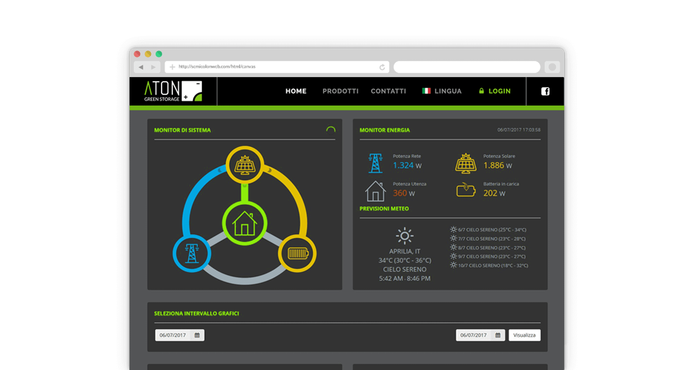Open the Contatti page

[388, 91]
